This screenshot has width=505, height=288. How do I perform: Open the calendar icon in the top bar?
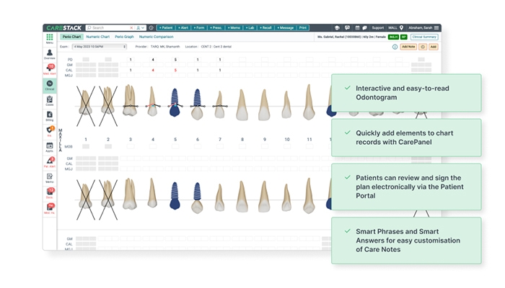tap(357, 27)
